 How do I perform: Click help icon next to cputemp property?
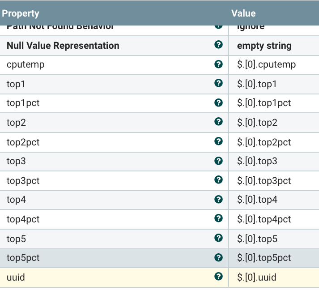(x=218, y=64)
